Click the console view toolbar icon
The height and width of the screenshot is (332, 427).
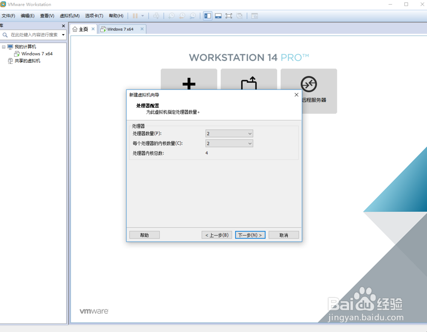254,16
